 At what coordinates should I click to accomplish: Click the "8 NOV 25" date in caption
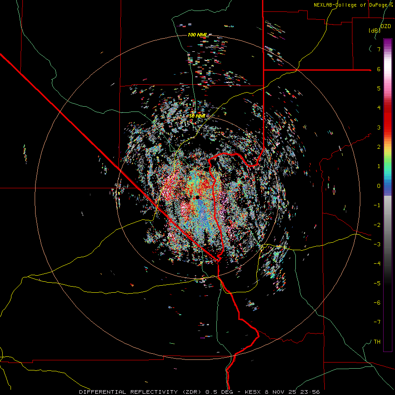(x=280, y=392)
